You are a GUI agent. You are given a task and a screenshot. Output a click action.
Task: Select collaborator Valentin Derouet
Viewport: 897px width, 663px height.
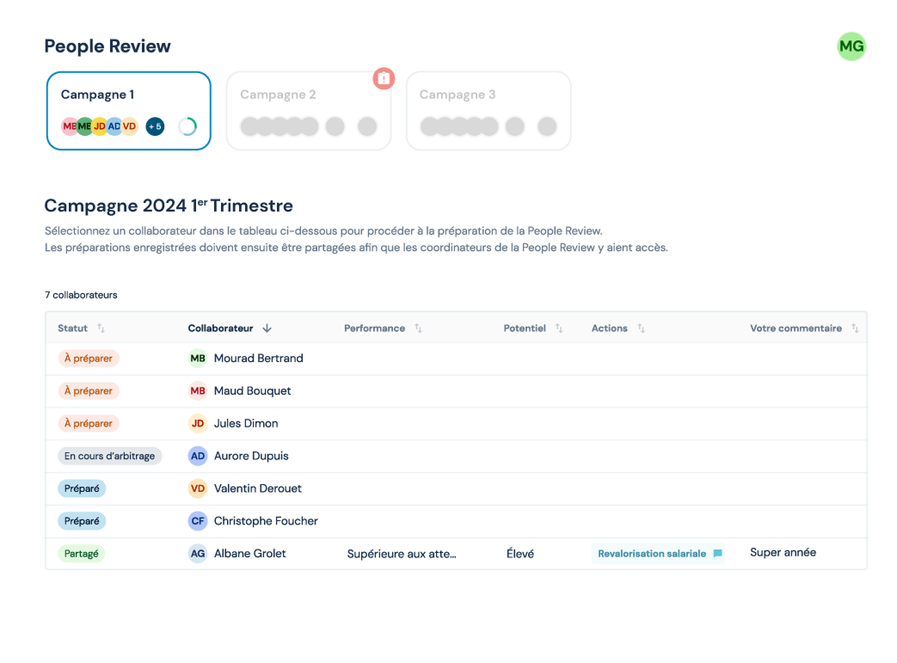point(257,488)
